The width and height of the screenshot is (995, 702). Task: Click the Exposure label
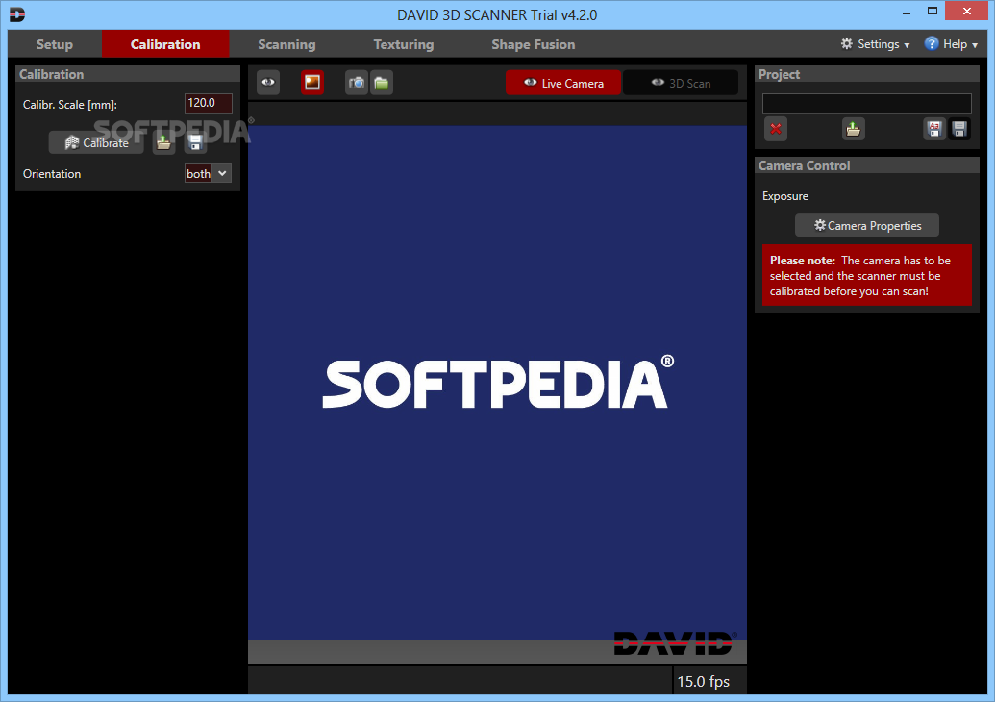point(785,196)
